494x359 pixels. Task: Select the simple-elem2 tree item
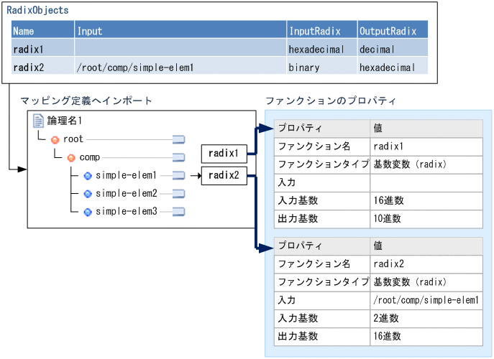[126, 194]
